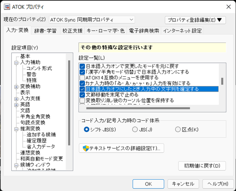Viewport: 236px width, 191px height.
Task: Select 追加する候補 under 推測変換
Action: (41, 135)
